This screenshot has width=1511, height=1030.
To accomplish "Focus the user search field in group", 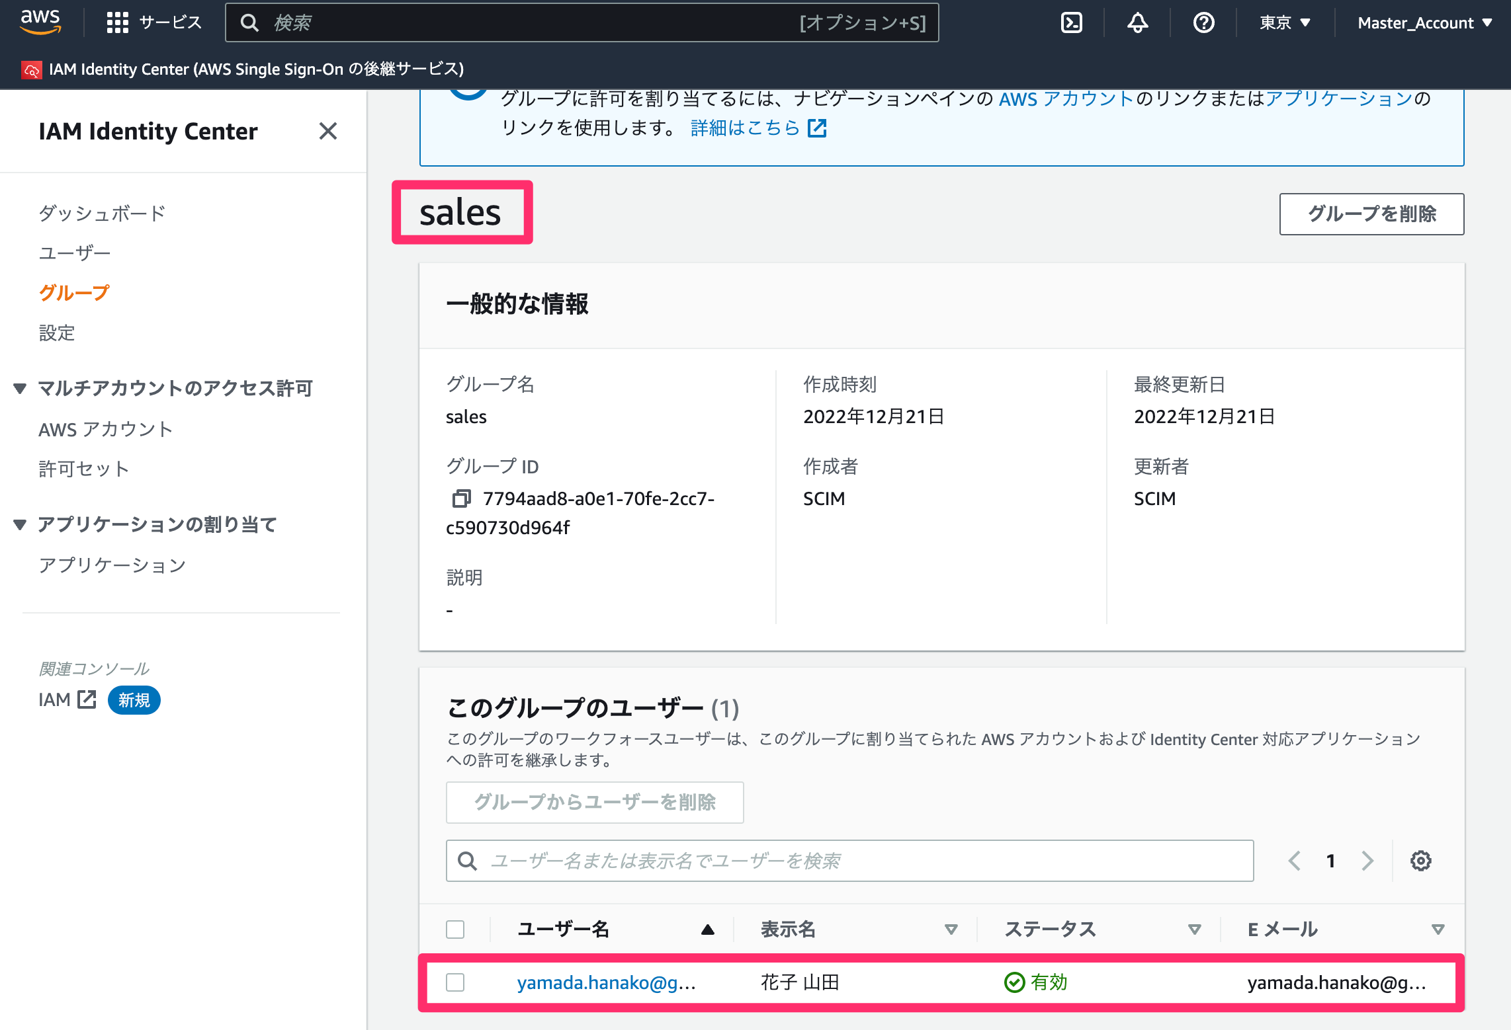I will [849, 861].
